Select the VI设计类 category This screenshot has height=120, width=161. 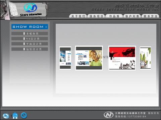pyautogui.click(x=30, y=39)
